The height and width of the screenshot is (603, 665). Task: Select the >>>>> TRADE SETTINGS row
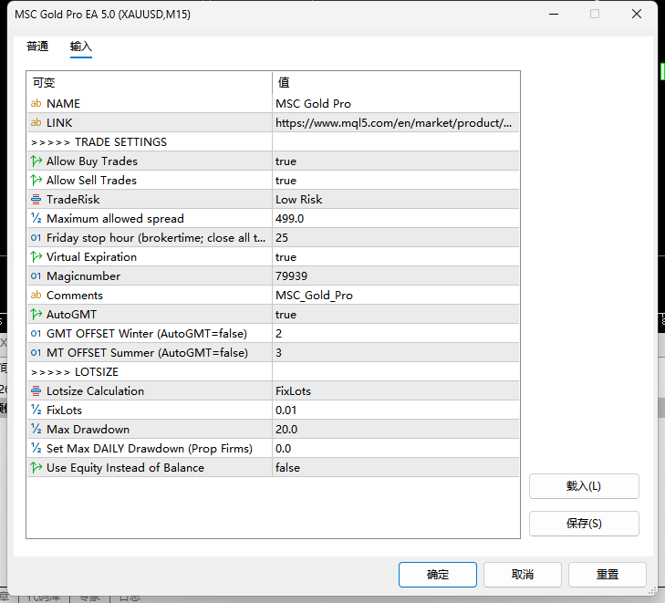click(x=273, y=141)
